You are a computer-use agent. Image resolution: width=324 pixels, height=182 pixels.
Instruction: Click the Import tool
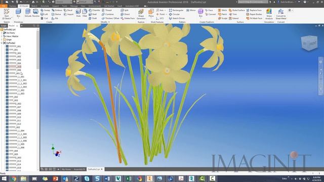tap(69, 14)
